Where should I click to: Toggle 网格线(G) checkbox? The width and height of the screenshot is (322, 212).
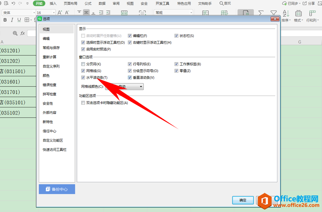83,71
